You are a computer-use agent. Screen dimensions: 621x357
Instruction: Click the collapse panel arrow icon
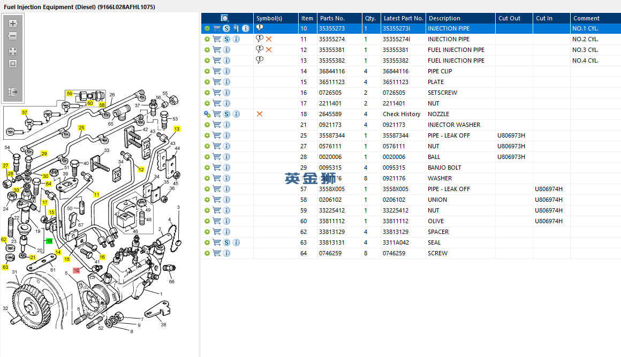click(13, 92)
